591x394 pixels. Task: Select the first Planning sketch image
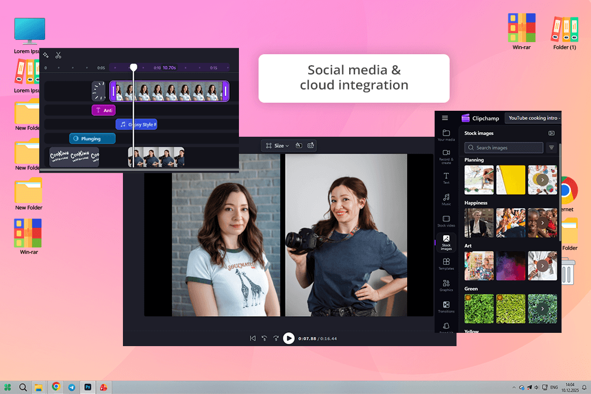click(479, 179)
